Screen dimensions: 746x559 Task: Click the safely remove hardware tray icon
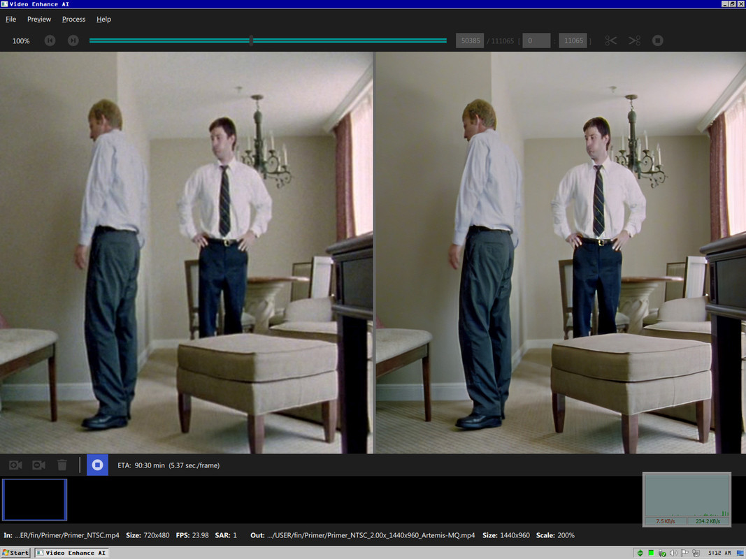pos(662,553)
